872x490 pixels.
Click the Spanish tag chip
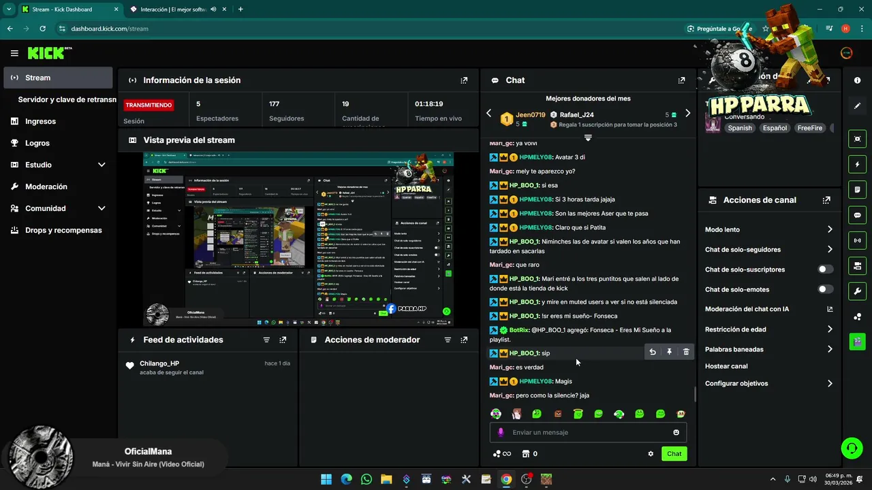coord(740,128)
